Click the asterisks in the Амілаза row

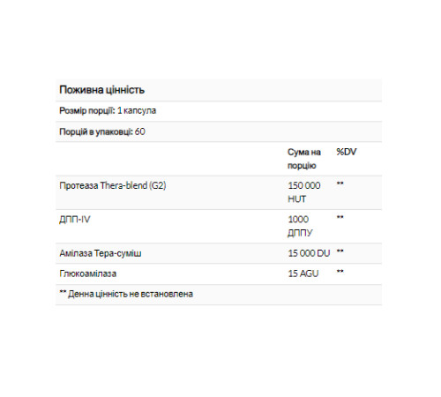click(x=340, y=251)
